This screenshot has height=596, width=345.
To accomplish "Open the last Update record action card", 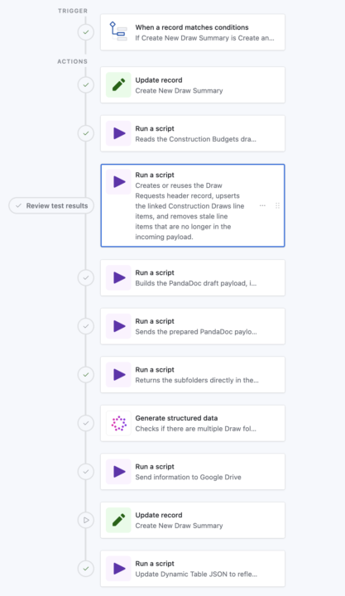I will (x=193, y=520).
